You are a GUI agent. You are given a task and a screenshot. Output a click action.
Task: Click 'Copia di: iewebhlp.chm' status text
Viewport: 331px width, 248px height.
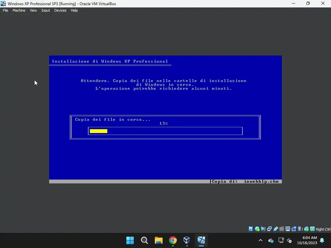click(245, 181)
